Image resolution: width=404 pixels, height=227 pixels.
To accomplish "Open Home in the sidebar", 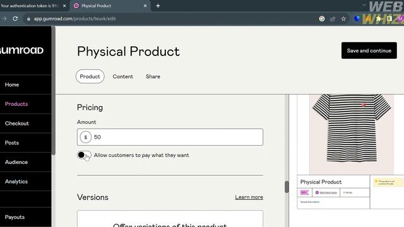I will coord(12,84).
